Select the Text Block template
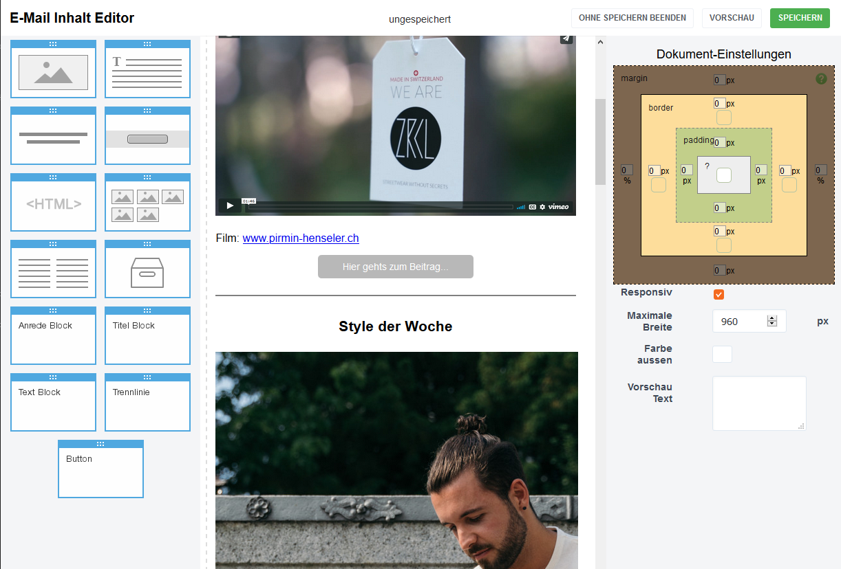Viewport: 841px width, 569px height. tap(53, 402)
